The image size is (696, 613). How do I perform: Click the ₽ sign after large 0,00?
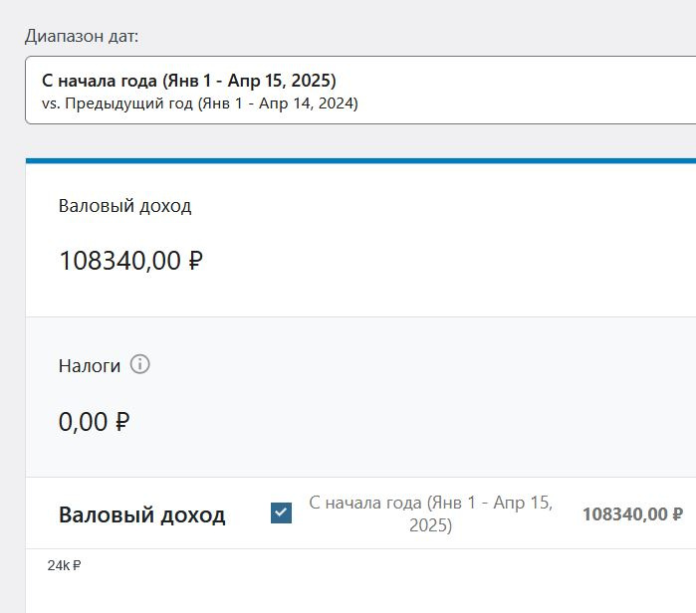[122, 422]
